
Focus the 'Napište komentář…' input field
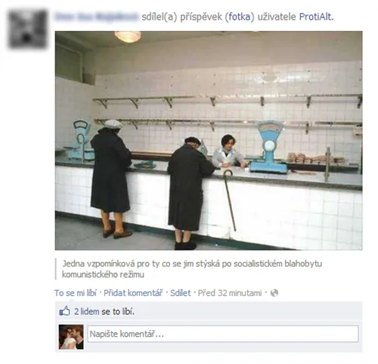(x=223, y=334)
